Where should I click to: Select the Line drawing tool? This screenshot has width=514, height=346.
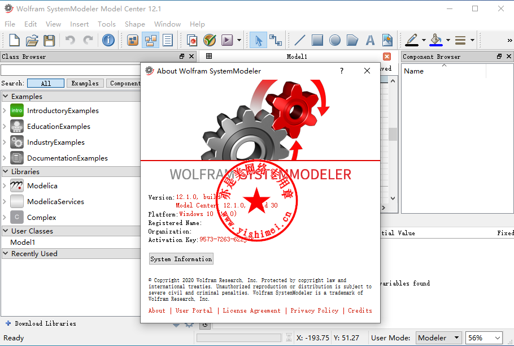[x=299, y=40]
